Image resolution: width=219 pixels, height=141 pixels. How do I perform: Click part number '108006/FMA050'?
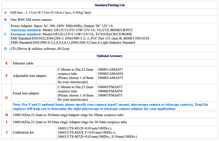(110, 91)
